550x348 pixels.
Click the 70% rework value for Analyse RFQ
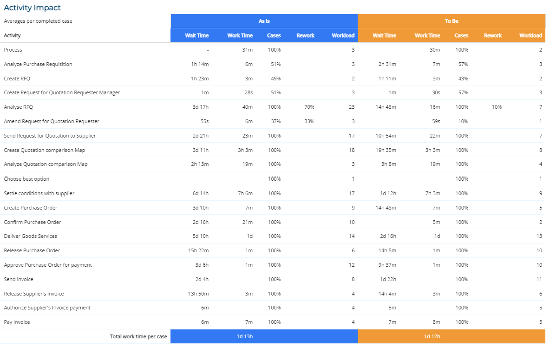[309, 107]
